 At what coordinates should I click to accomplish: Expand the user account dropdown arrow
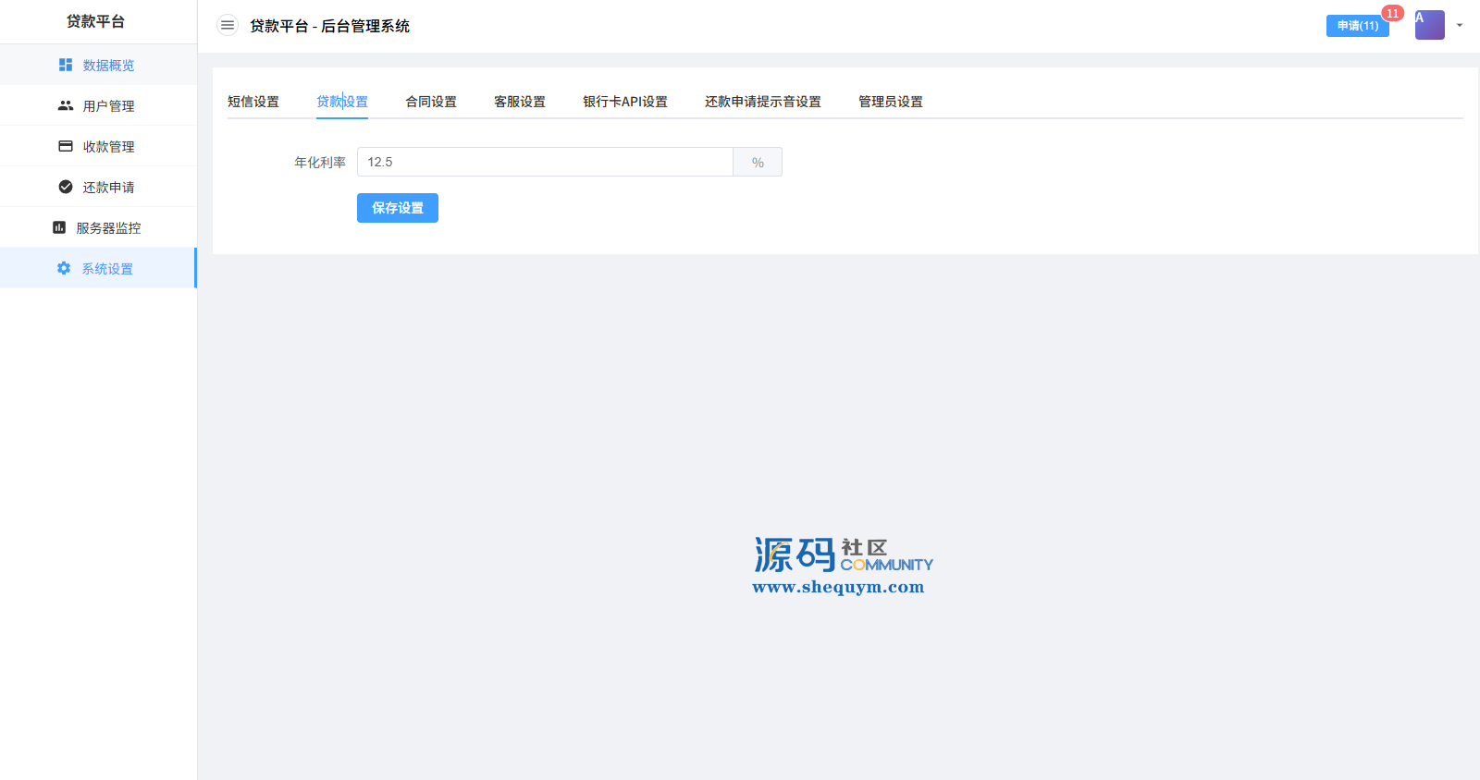coord(1460,25)
